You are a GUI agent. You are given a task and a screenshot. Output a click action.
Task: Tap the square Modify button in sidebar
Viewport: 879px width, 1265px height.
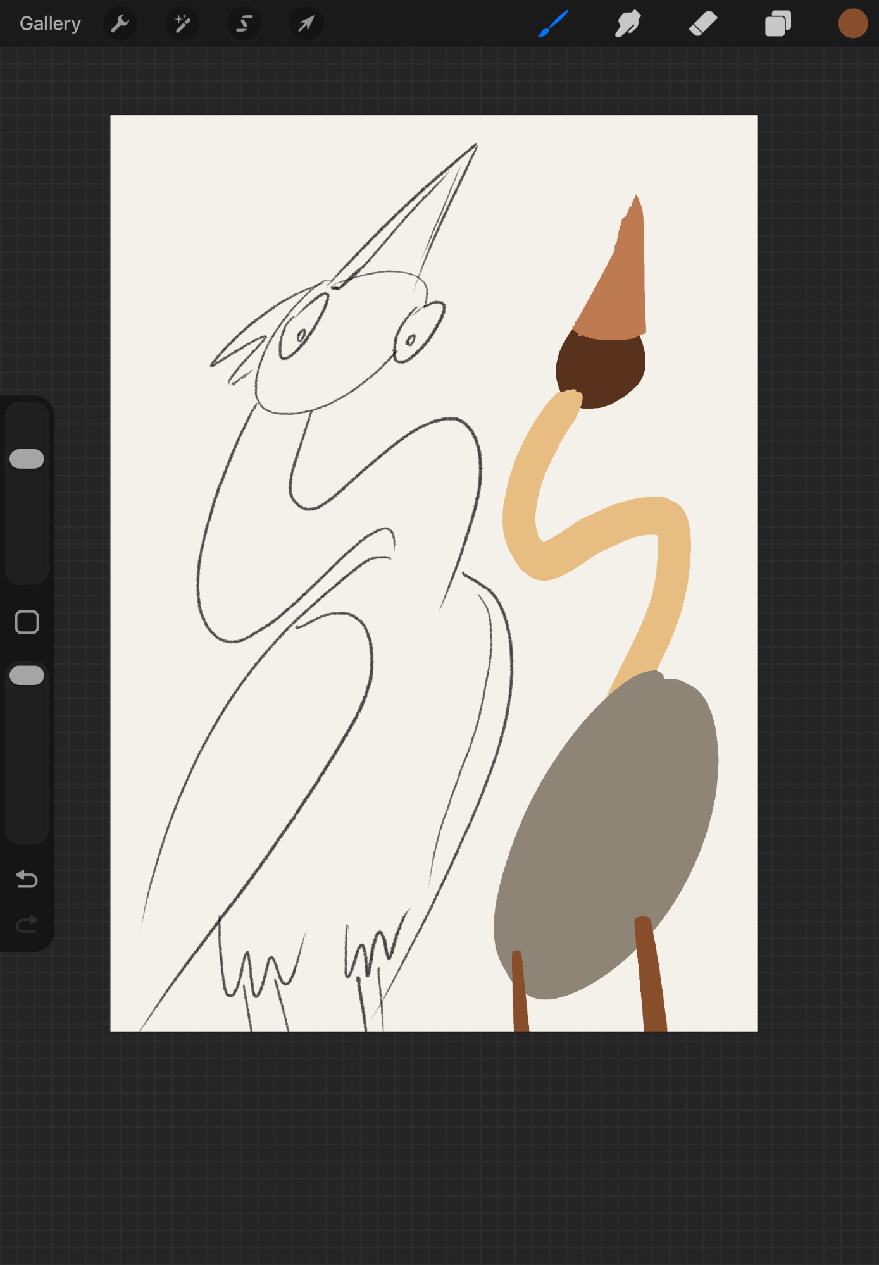27,622
